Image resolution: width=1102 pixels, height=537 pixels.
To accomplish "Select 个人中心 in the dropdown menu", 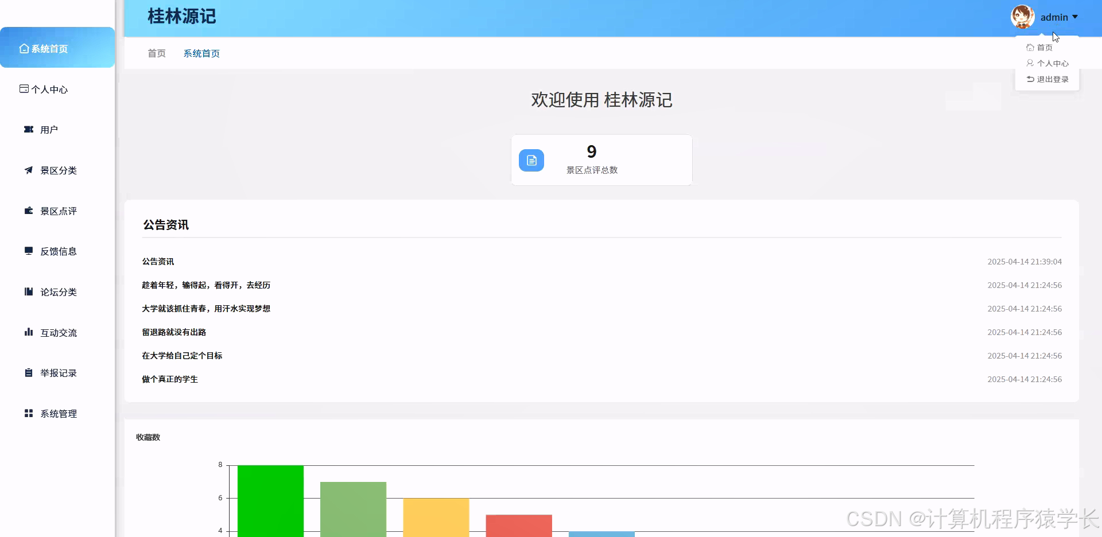I will 1053,63.
